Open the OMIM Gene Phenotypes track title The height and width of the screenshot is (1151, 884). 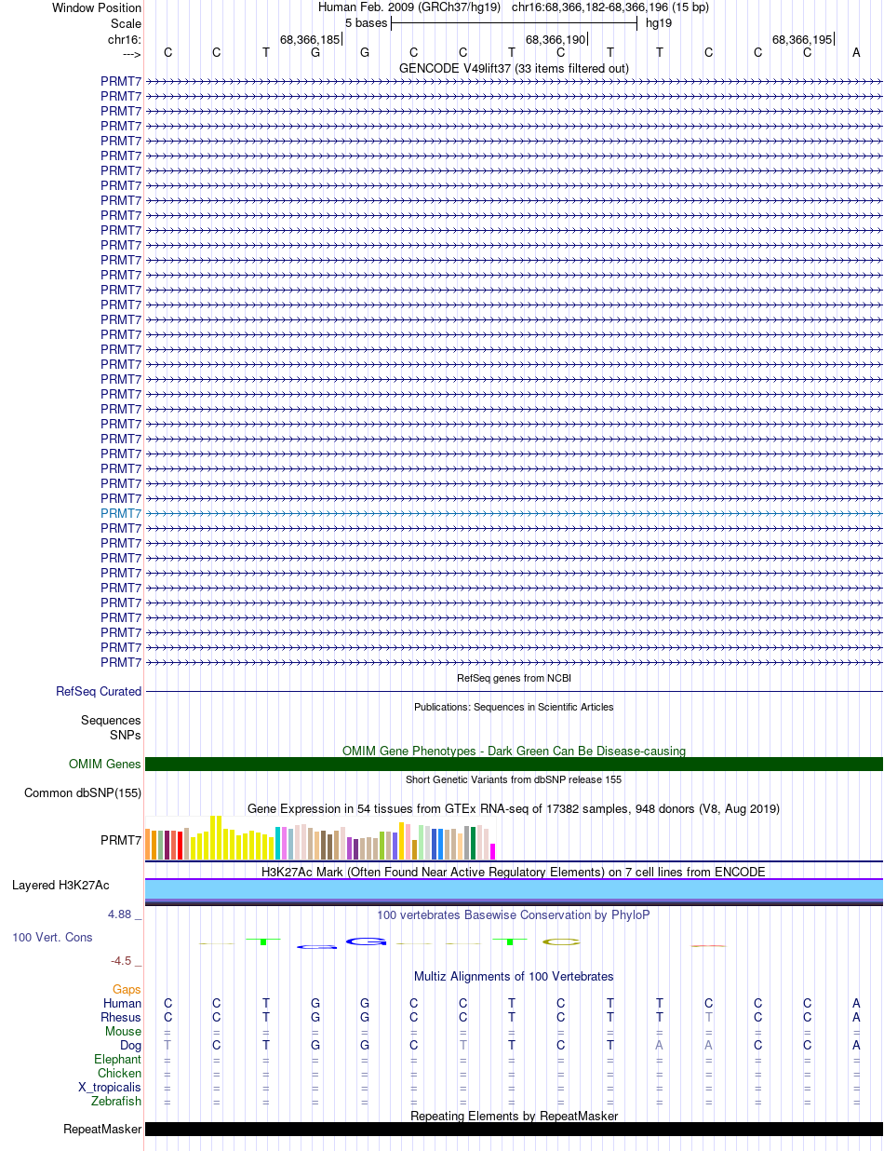click(x=514, y=751)
